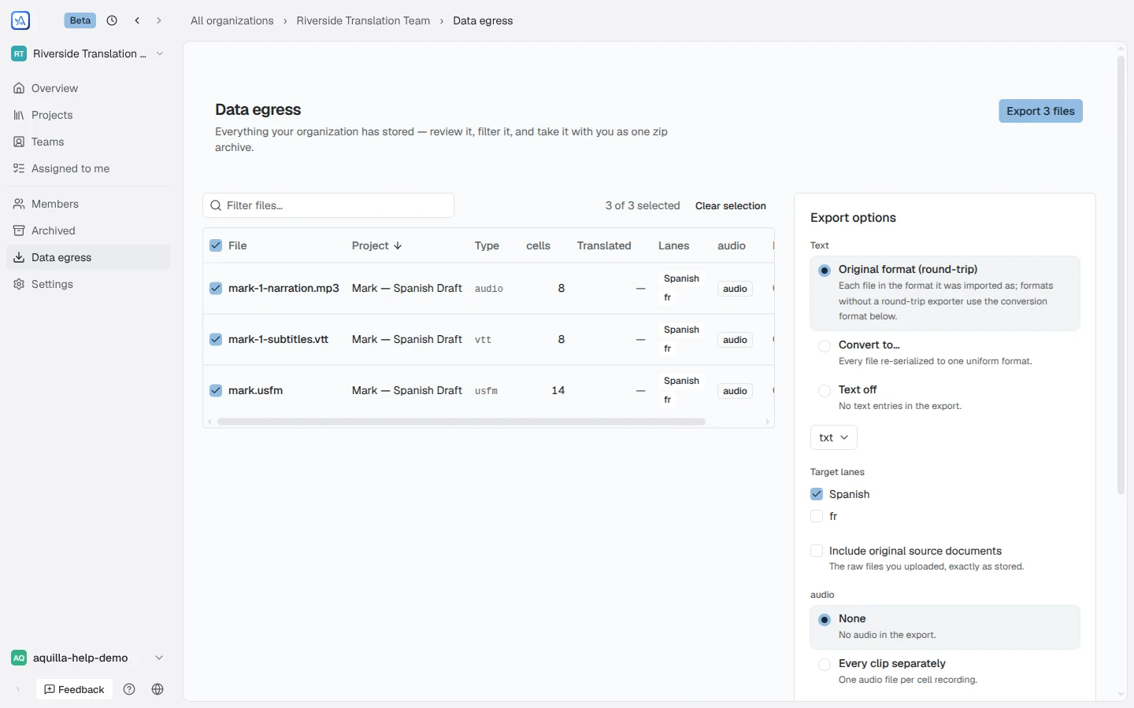Open the txt format dropdown

833,437
